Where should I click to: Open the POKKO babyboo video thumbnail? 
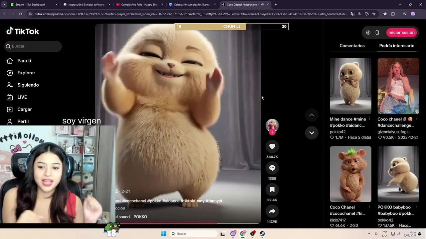398,174
